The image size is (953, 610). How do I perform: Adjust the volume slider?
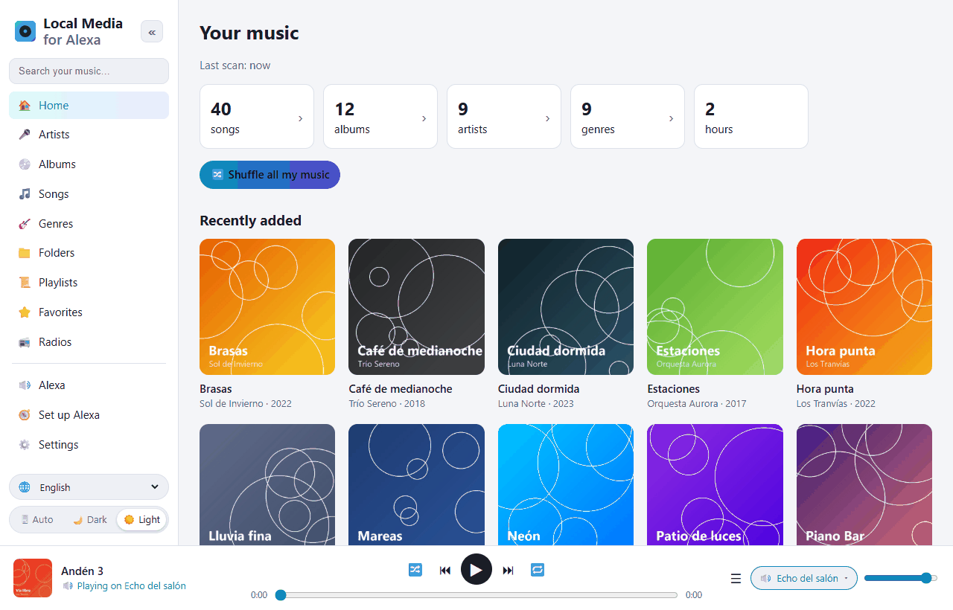coord(901,578)
